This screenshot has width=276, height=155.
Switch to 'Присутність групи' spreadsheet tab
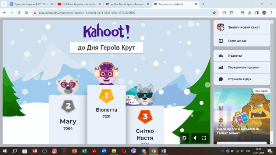pos(29,4)
